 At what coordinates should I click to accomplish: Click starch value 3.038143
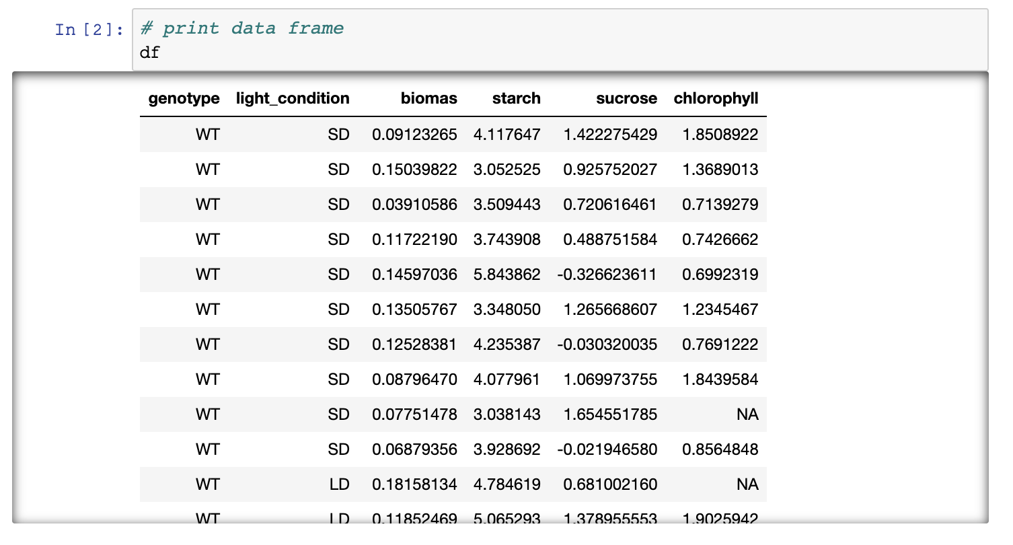507,414
